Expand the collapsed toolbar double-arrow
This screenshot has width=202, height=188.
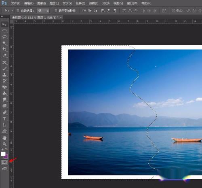[x=2, y=16]
